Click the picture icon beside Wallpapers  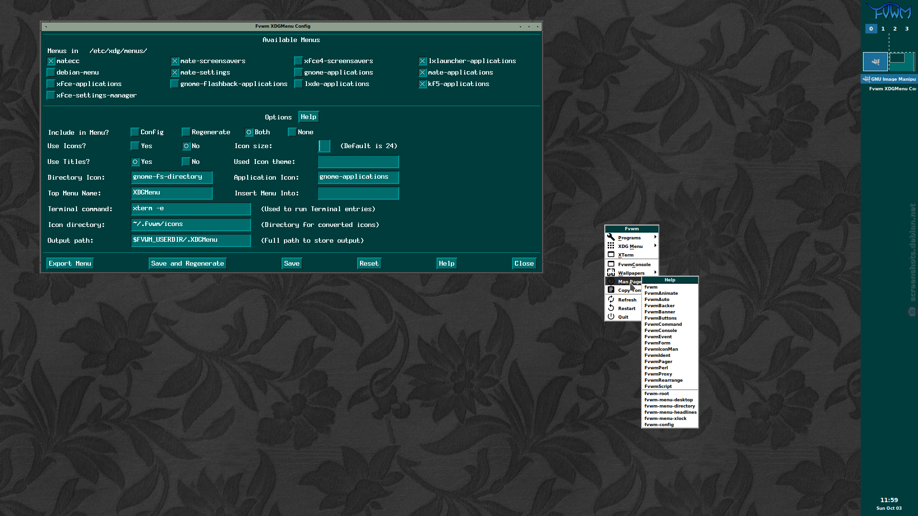point(611,273)
